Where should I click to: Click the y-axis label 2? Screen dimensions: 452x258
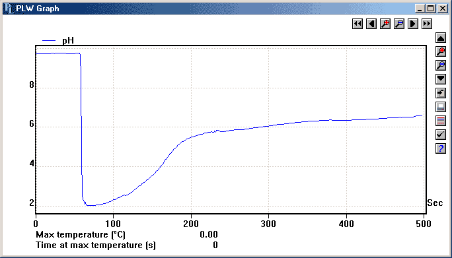[32, 203]
